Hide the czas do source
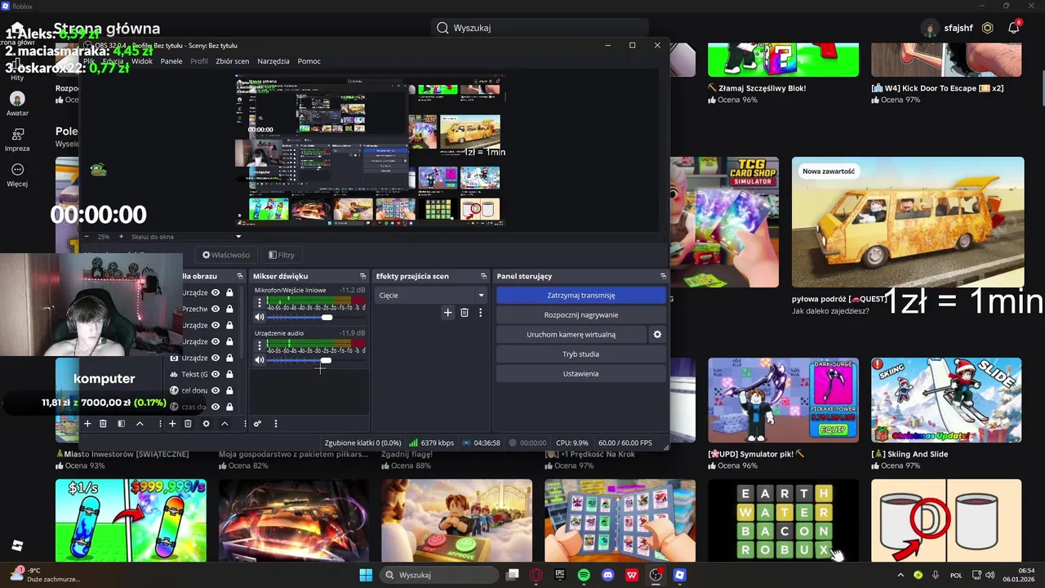Screen dimensions: 1045x588 (x=216, y=407)
